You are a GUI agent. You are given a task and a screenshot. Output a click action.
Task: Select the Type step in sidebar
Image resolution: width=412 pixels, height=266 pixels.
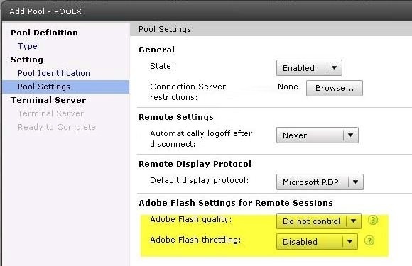28,46
